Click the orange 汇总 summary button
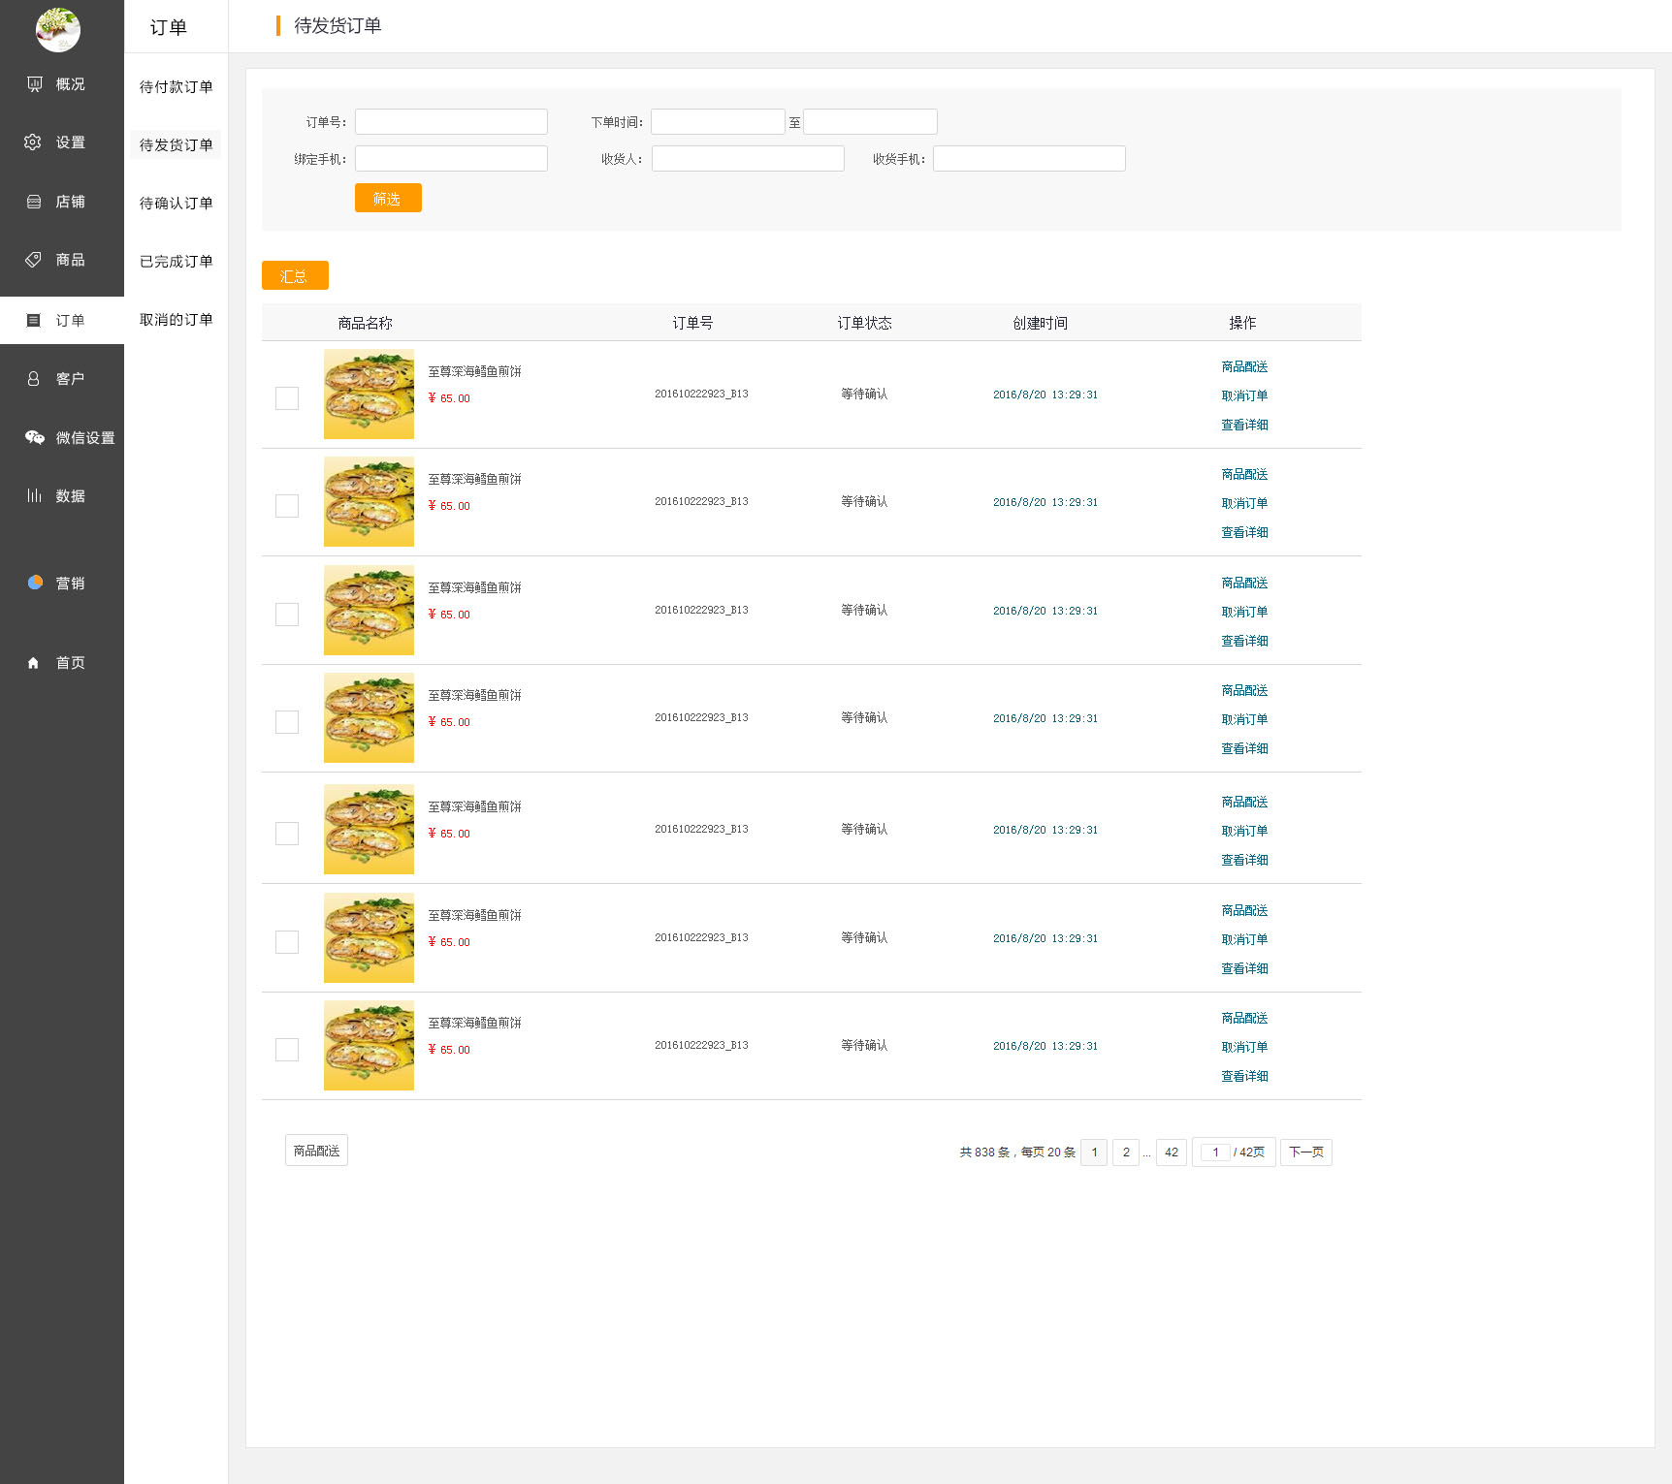This screenshot has width=1672, height=1484. click(295, 276)
